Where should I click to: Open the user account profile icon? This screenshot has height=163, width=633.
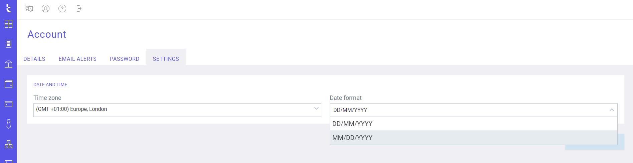click(x=45, y=8)
